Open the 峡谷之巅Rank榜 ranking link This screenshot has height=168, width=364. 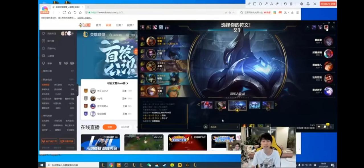click(x=118, y=83)
